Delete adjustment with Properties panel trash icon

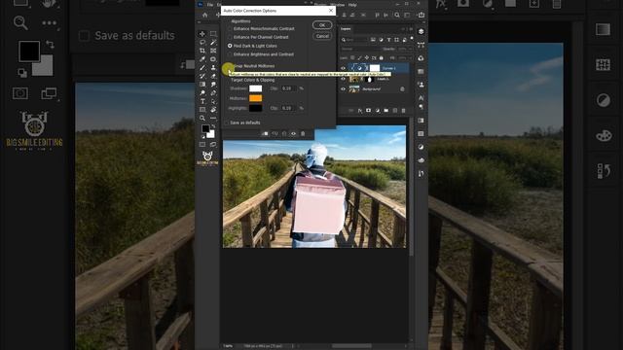coord(303,134)
